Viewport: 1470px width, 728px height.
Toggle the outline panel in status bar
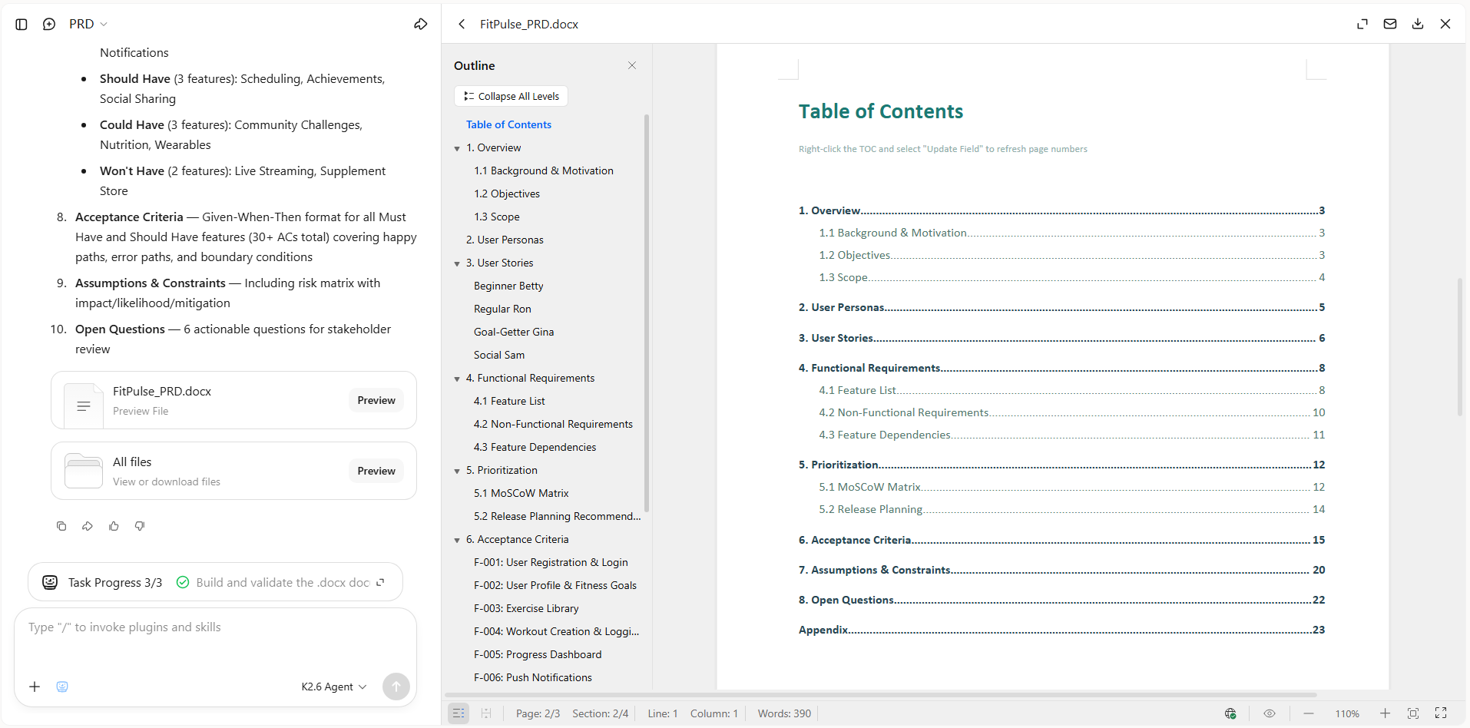click(459, 713)
